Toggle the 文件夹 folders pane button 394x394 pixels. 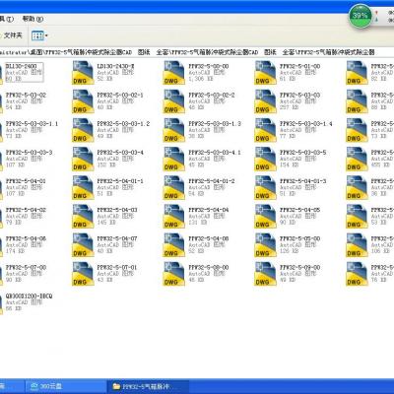click(x=12, y=35)
